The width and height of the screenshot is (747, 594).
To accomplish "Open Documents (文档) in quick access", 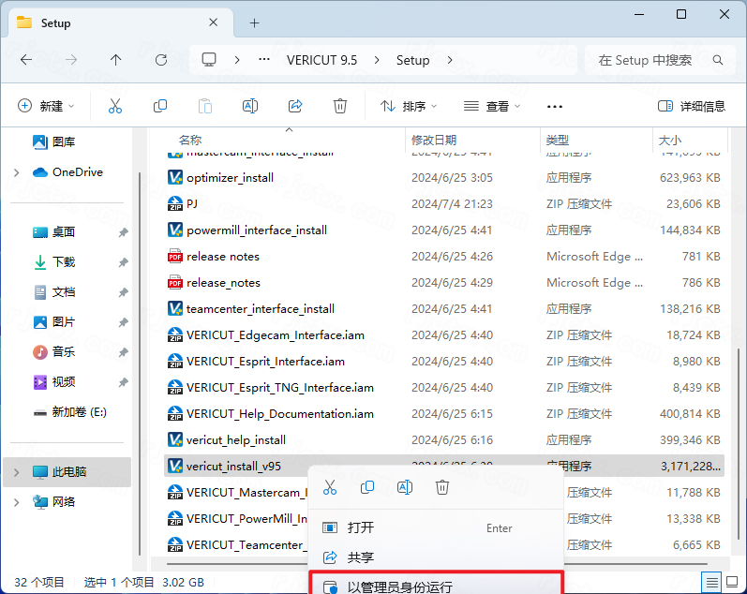I will (x=53, y=292).
